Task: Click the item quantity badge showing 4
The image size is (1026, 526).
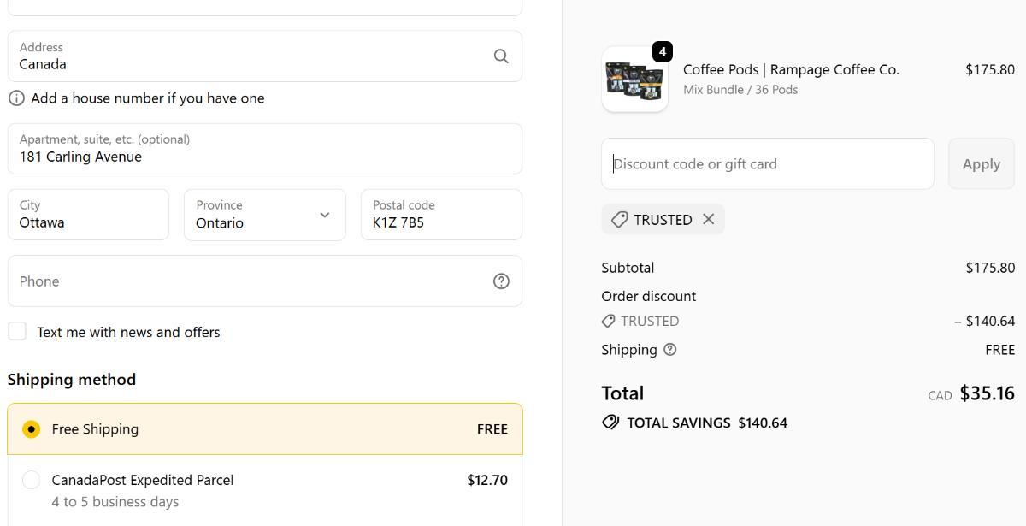Action: coord(662,51)
